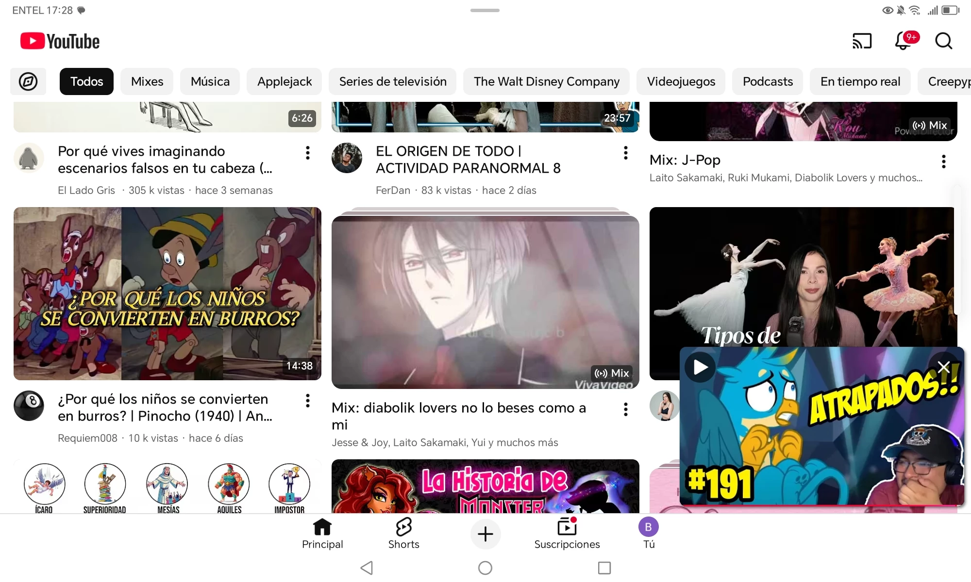Open Requiem008 8-ball channel avatar
Image resolution: width=971 pixels, height=582 pixels.
(29, 406)
